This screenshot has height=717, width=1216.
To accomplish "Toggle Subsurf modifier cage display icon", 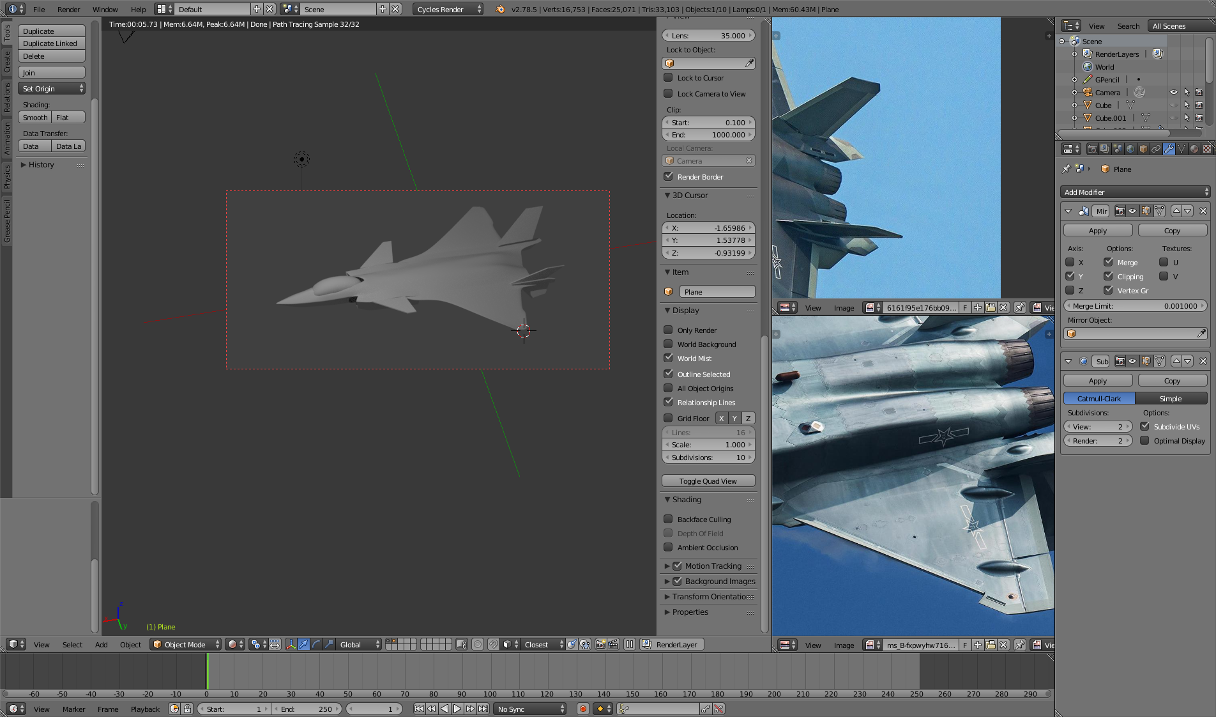I will pyautogui.click(x=1159, y=361).
